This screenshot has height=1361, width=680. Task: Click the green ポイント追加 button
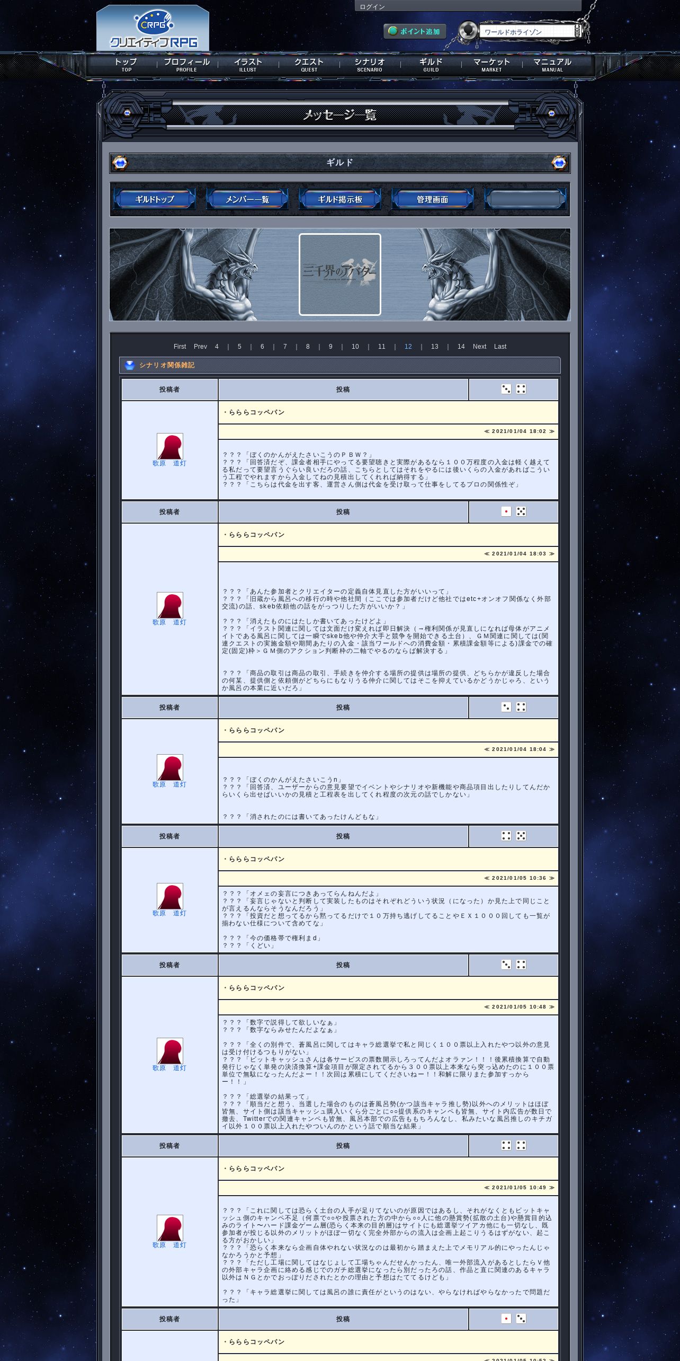[x=415, y=31]
